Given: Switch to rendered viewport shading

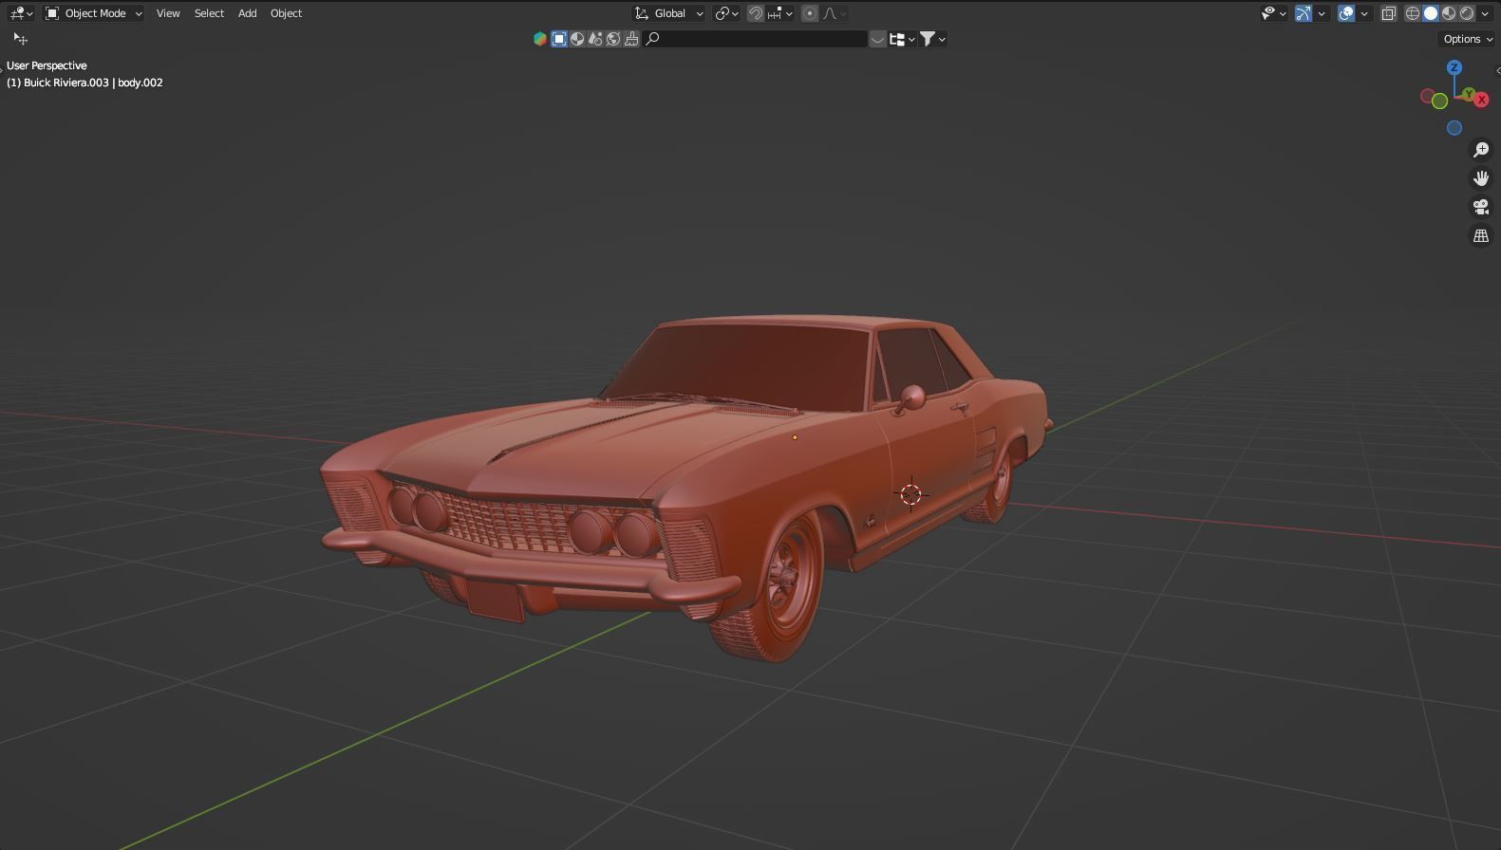Looking at the screenshot, I should click(x=1467, y=13).
